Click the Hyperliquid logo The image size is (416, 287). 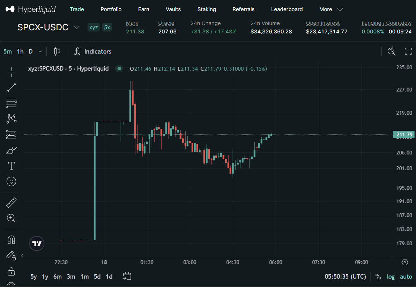tap(30, 9)
